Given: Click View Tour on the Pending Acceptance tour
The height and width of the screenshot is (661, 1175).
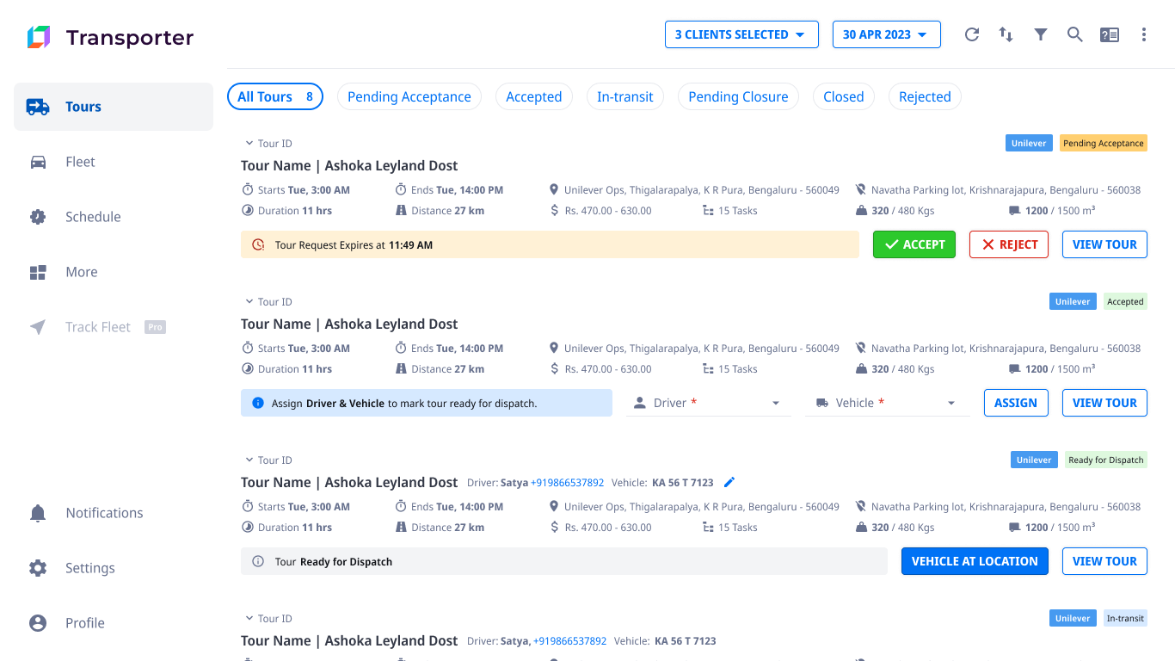Looking at the screenshot, I should (1104, 244).
